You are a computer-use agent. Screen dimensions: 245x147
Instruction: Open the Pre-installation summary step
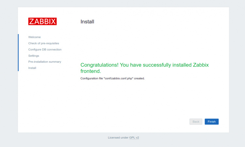click(45, 62)
